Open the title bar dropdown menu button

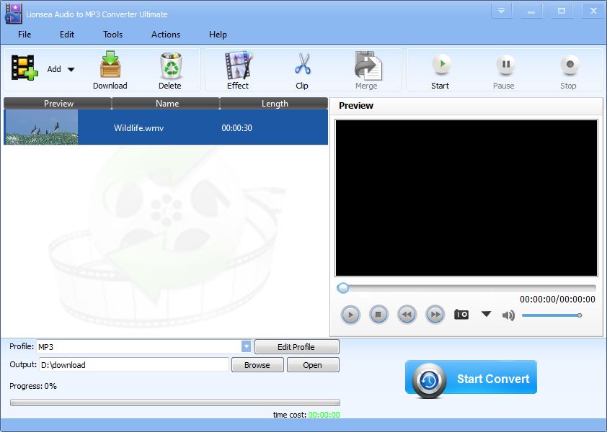[501, 11]
